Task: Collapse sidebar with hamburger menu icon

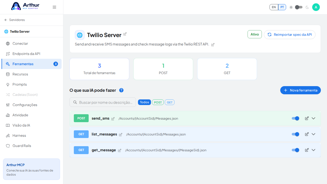Action: [54, 7]
